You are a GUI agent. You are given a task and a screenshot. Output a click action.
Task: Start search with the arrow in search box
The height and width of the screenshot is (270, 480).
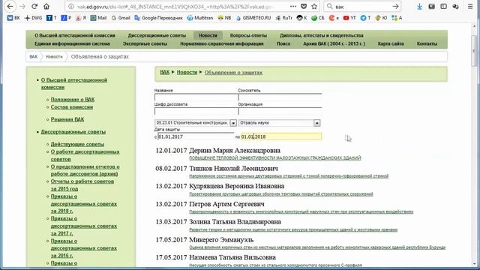[395, 7]
